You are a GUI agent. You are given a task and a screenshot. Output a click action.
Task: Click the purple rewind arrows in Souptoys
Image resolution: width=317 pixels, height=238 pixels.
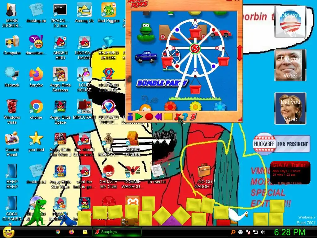pyautogui.click(x=158, y=117)
